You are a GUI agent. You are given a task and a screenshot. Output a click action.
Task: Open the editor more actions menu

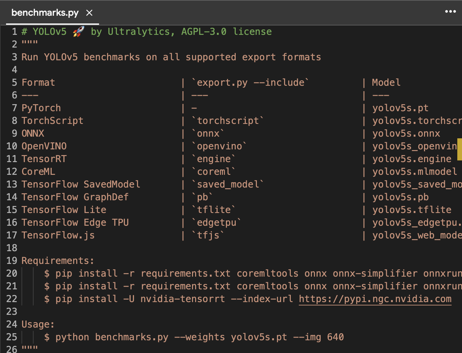tap(450, 11)
